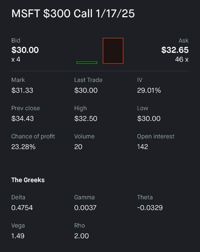
Task: Tap the red ask size bar
Action: click(x=113, y=51)
